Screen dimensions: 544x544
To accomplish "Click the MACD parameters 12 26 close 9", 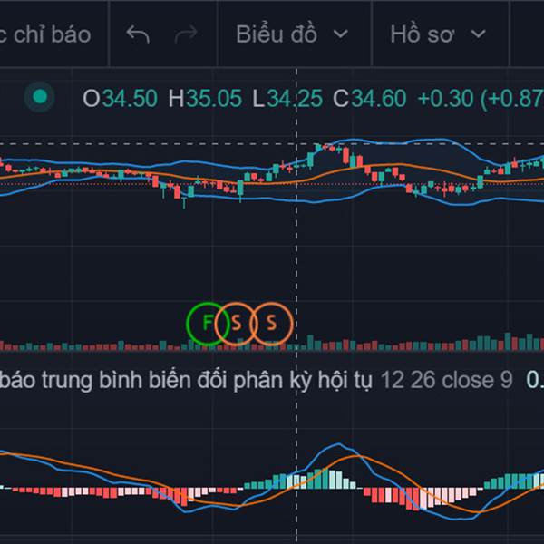I will point(446,380).
